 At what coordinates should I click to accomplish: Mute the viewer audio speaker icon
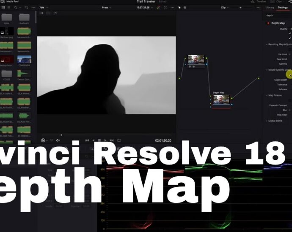click(58, 140)
